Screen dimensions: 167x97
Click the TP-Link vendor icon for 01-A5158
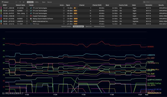(x=31, y=8)
